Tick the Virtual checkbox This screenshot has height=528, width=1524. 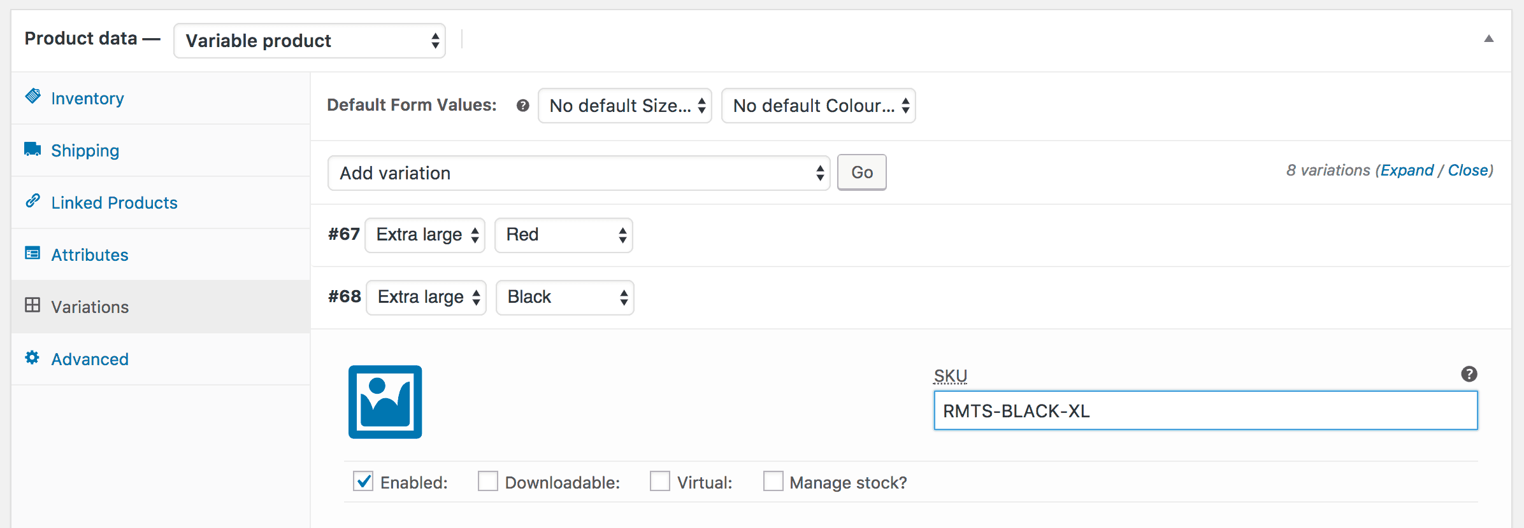(x=660, y=482)
